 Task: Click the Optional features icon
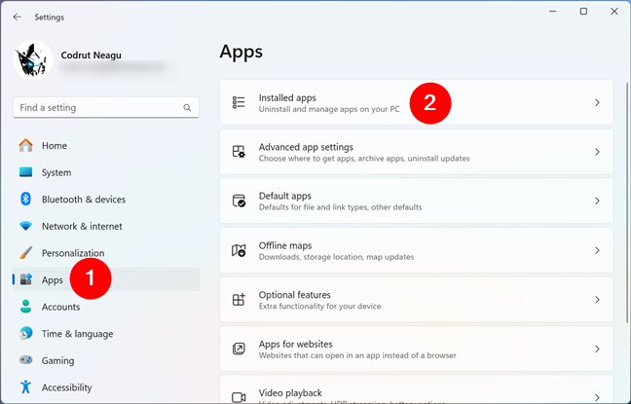[x=239, y=300]
